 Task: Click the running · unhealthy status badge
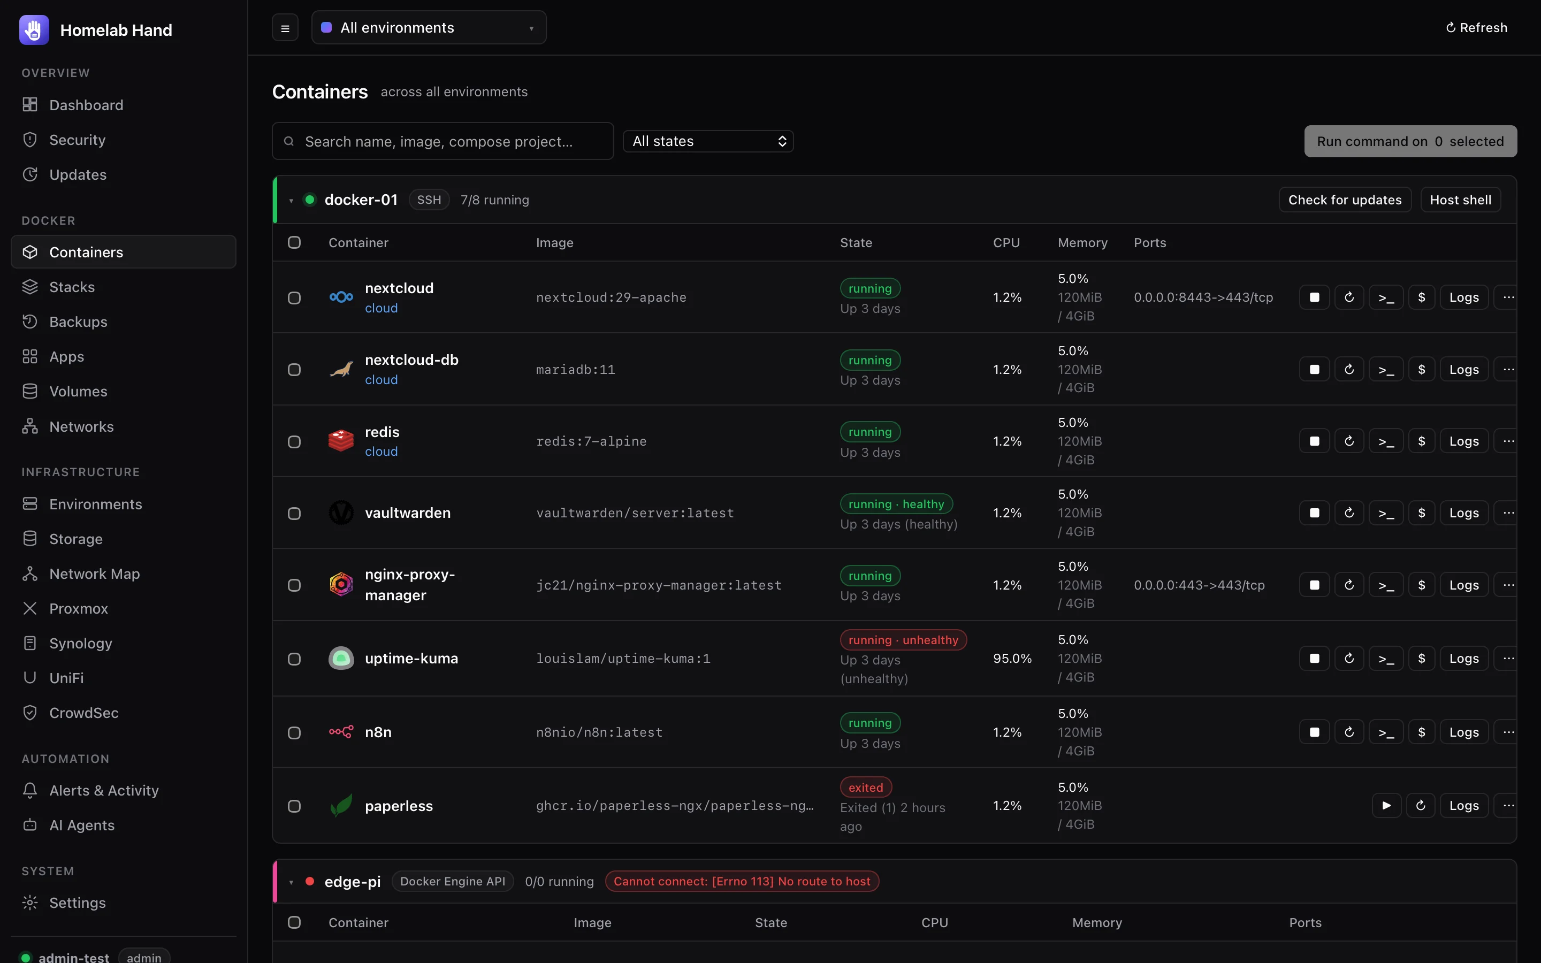coord(903,640)
